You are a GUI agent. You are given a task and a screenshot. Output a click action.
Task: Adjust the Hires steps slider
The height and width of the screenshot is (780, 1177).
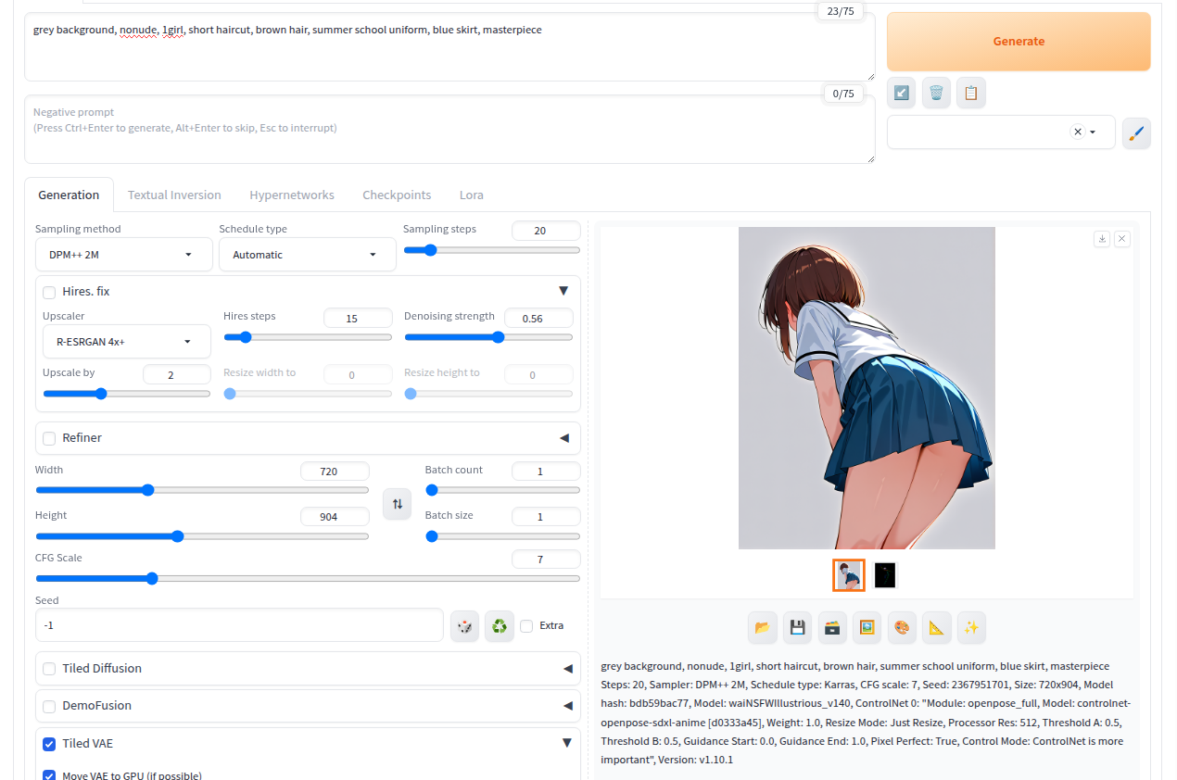click(x=308, y=337)
